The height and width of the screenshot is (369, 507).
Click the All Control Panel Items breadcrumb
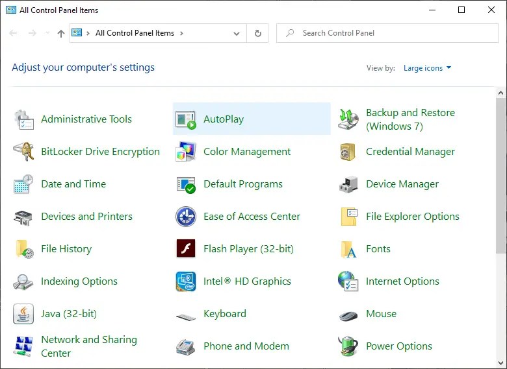(x=135, y=33)
